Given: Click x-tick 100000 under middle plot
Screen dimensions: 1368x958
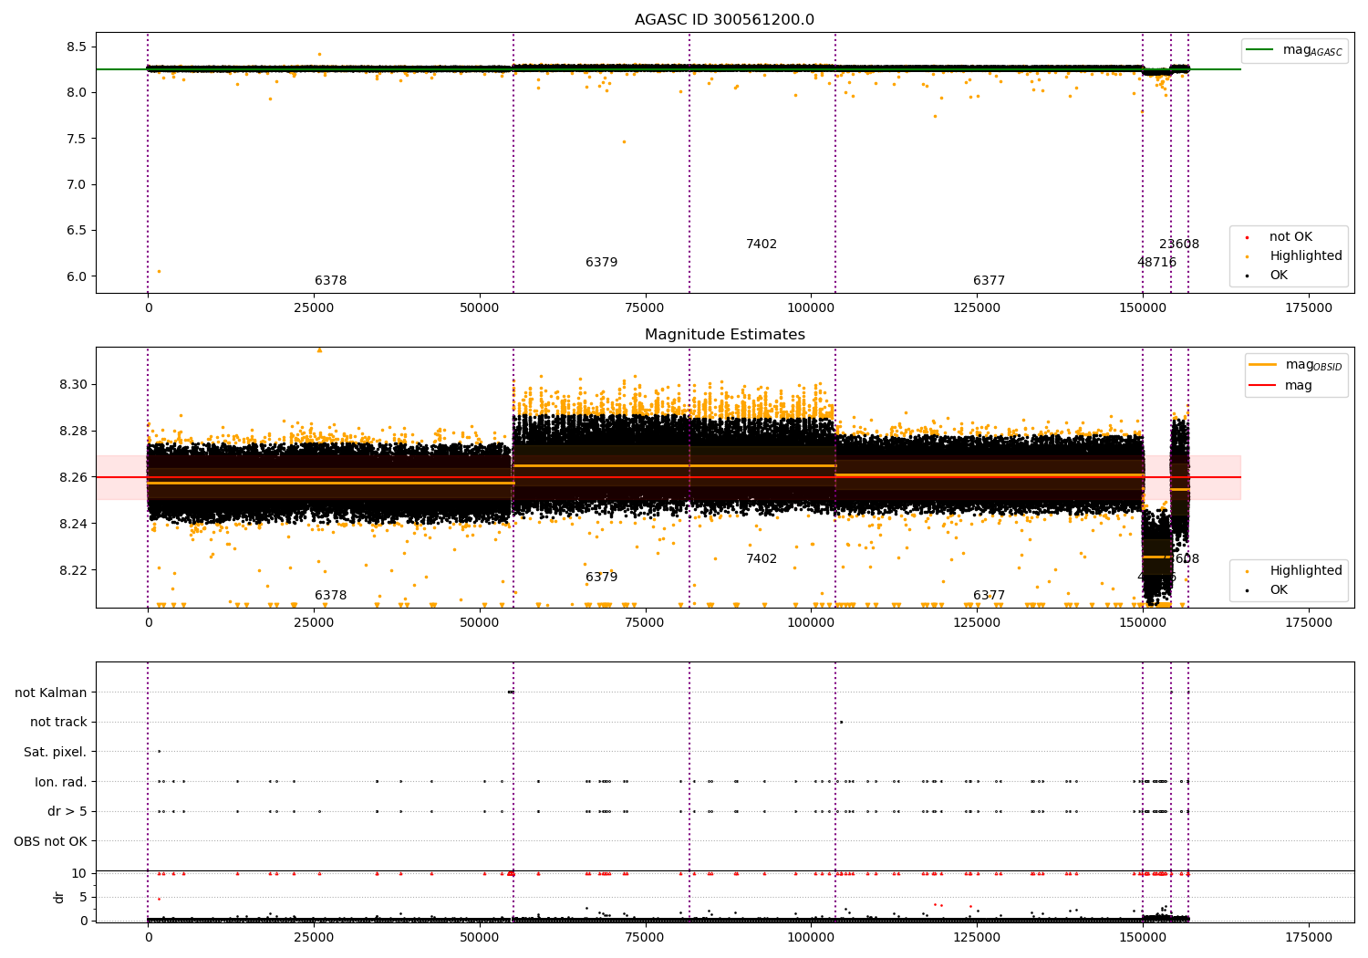Looking at the screenshot, I should click(x=811, y=623).
